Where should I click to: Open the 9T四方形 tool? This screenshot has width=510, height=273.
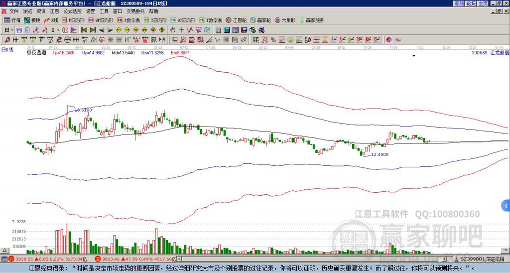183,20
